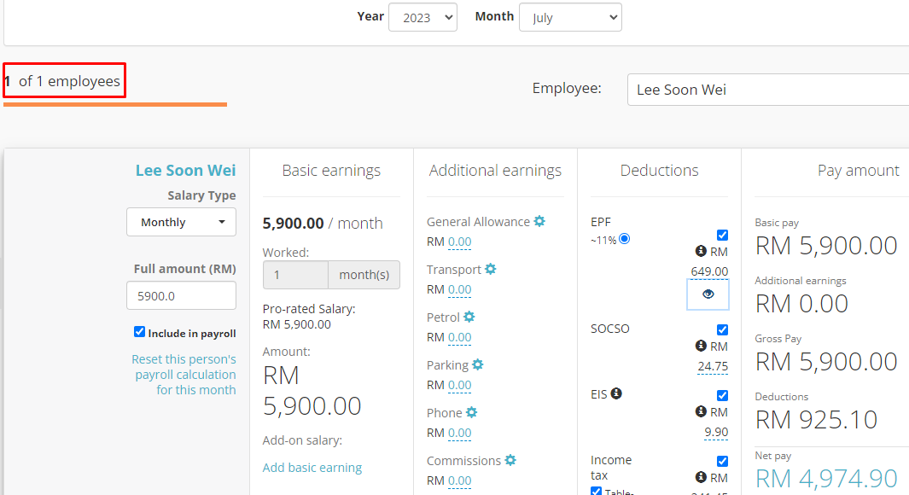909x495 pixels.
Task: Uncheck the EPF deduction checkbox
Action: point(723,235)
